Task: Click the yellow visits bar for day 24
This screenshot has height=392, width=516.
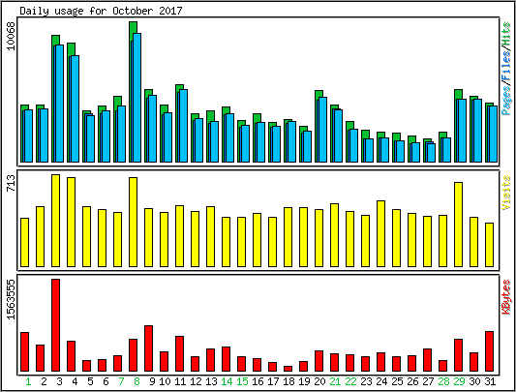Action: 380,233
